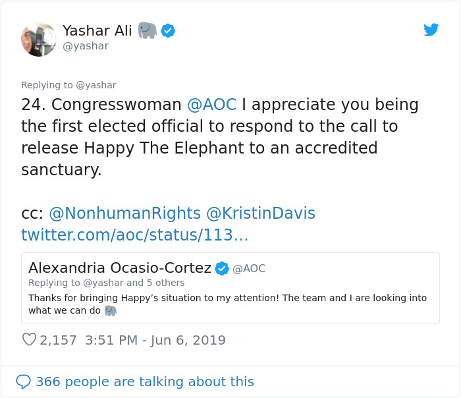Open '366 people are talking about this'
Image resolution: width=461 pixels, height=398 pixels.
click(144, 382)
